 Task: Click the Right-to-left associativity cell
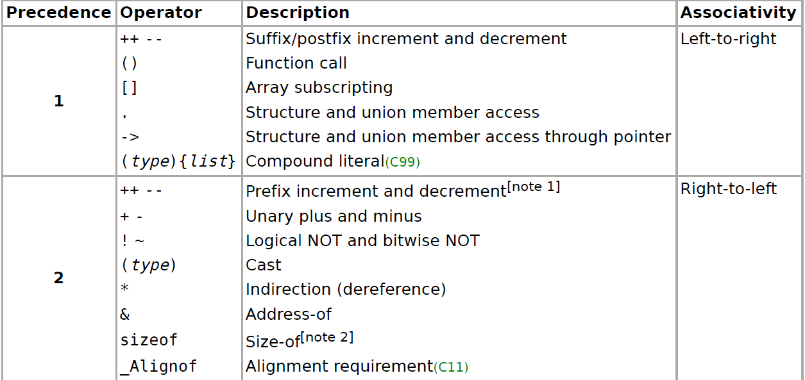point(738,278)
